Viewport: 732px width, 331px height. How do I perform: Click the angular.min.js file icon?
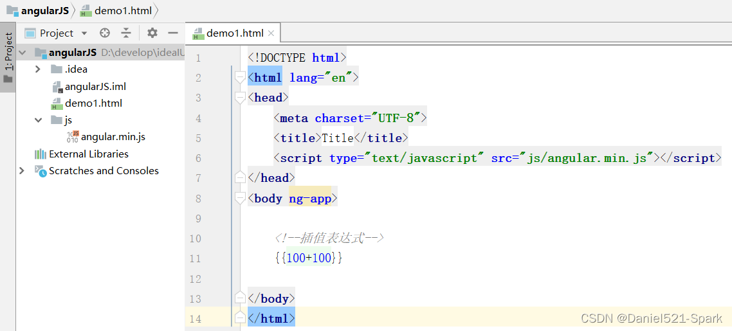[x=73, y=136]
